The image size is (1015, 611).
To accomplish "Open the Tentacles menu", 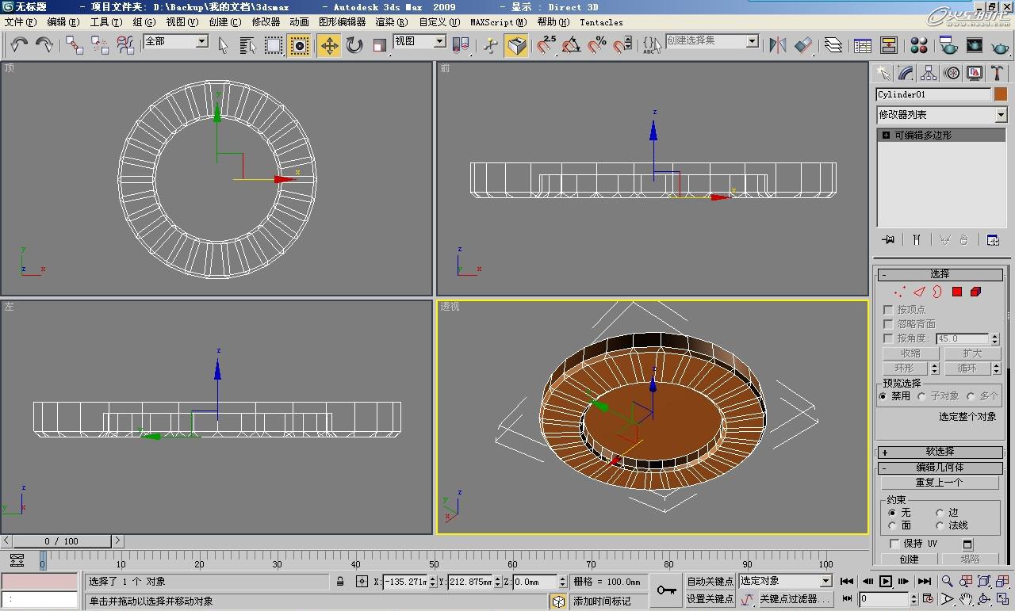I will pyautogui.click(x=601, y=22).
